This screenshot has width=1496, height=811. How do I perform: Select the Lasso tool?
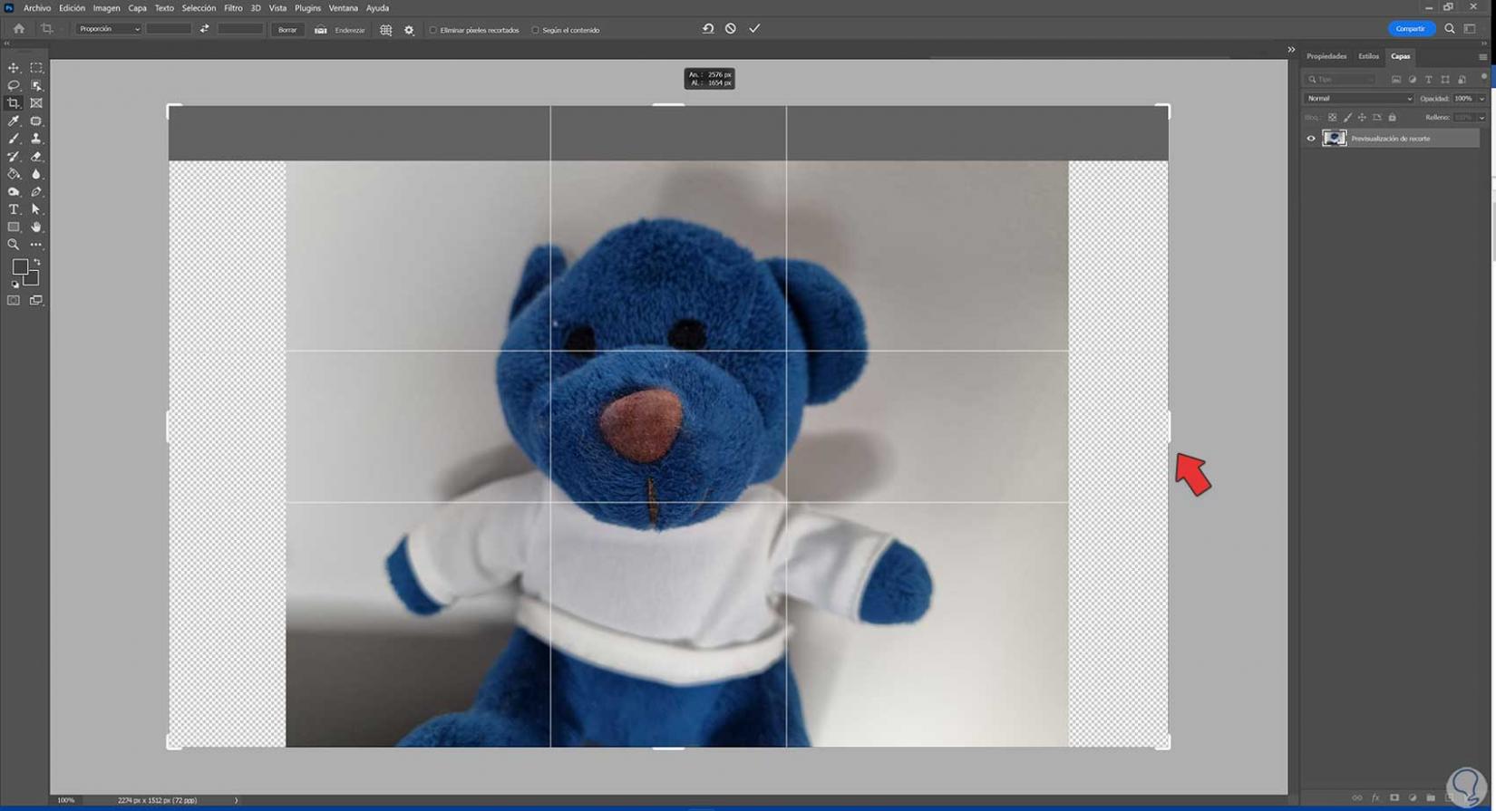(x=14, y=85)
